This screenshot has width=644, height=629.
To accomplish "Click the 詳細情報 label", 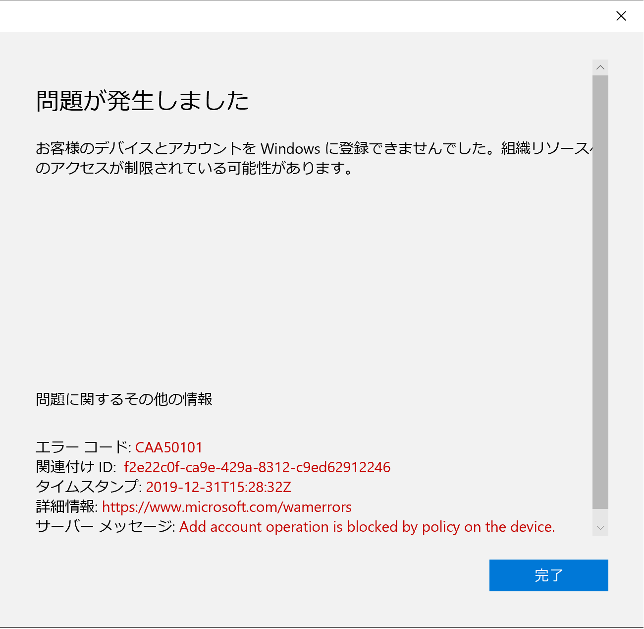I will click(67, 507).
